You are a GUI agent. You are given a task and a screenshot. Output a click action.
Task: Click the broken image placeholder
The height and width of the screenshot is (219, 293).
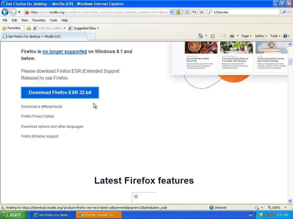tap(136, 196)
